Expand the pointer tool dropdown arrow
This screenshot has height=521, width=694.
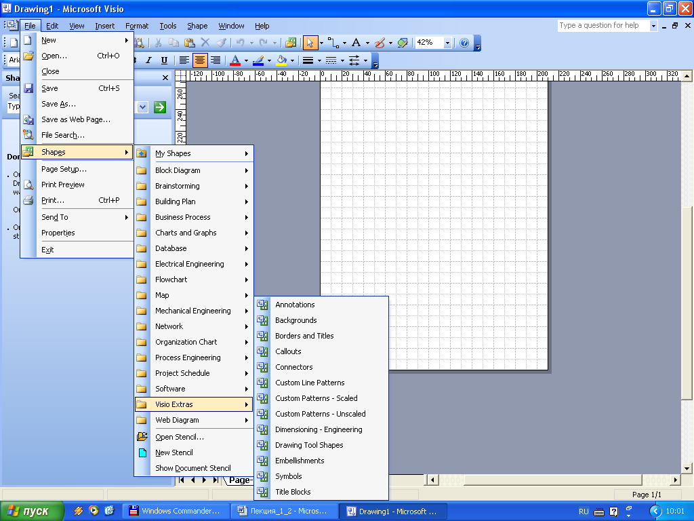[321, 43]
